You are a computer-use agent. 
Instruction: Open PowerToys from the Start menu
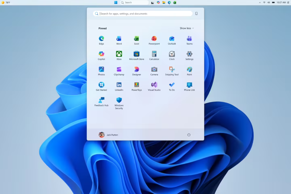click(137, 87)
